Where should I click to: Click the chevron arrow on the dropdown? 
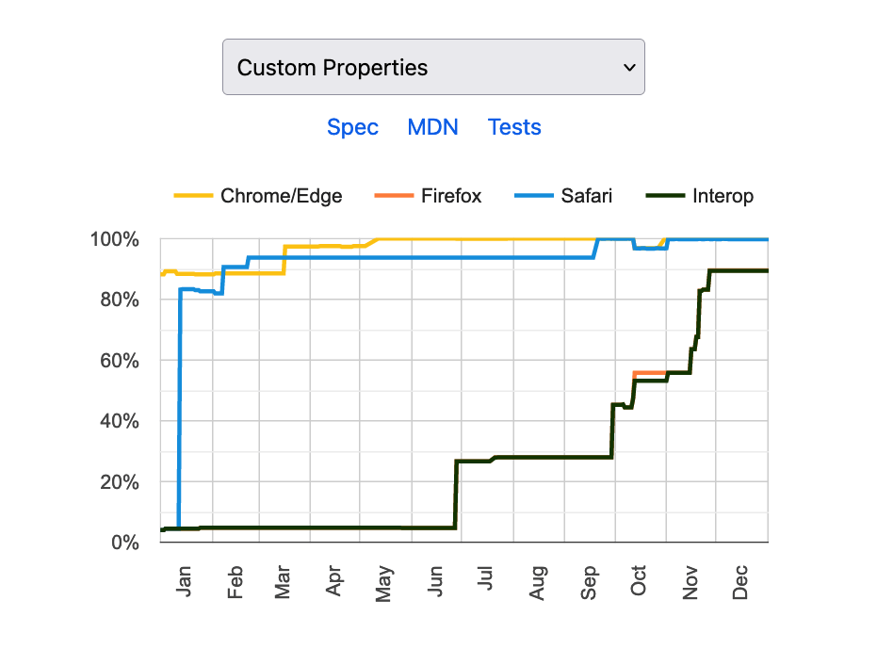(x=629, y=68)
